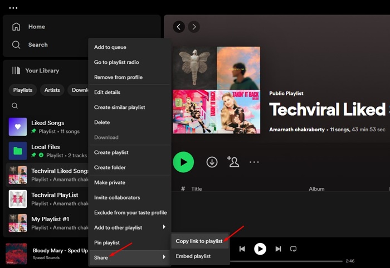
Task: Choose Edit details in the menu
Action: pyautogui.click(x=130, y=92)
